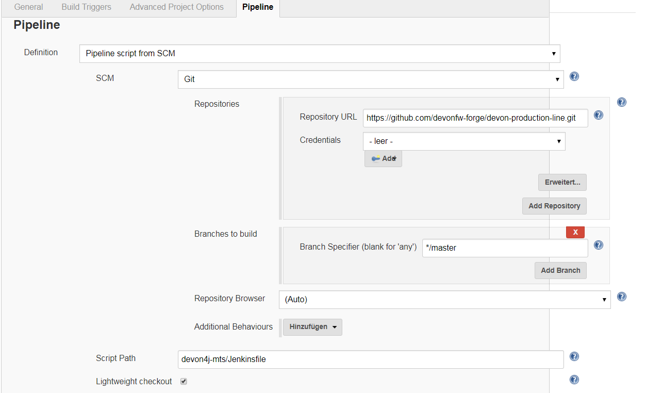The image size is (646, 393).
Task: Open help for Lightweight checkout
Action: click(574, 380)
